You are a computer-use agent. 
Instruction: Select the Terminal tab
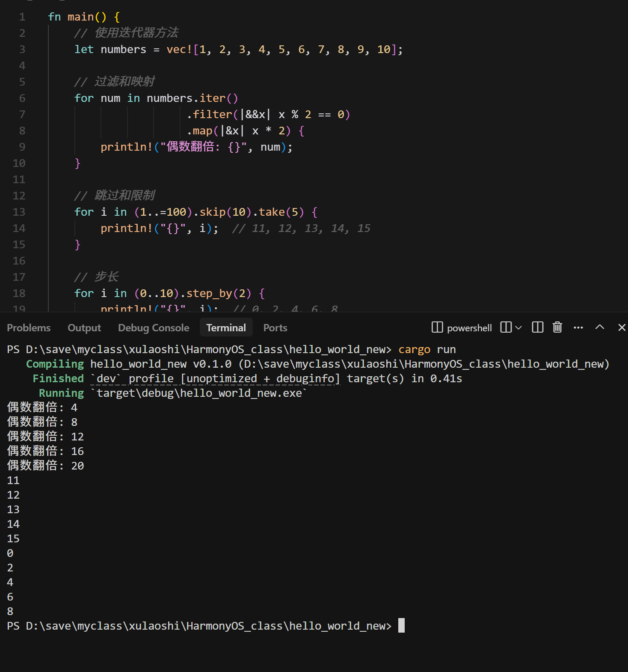pyautogui.click(x=226, y=328)
